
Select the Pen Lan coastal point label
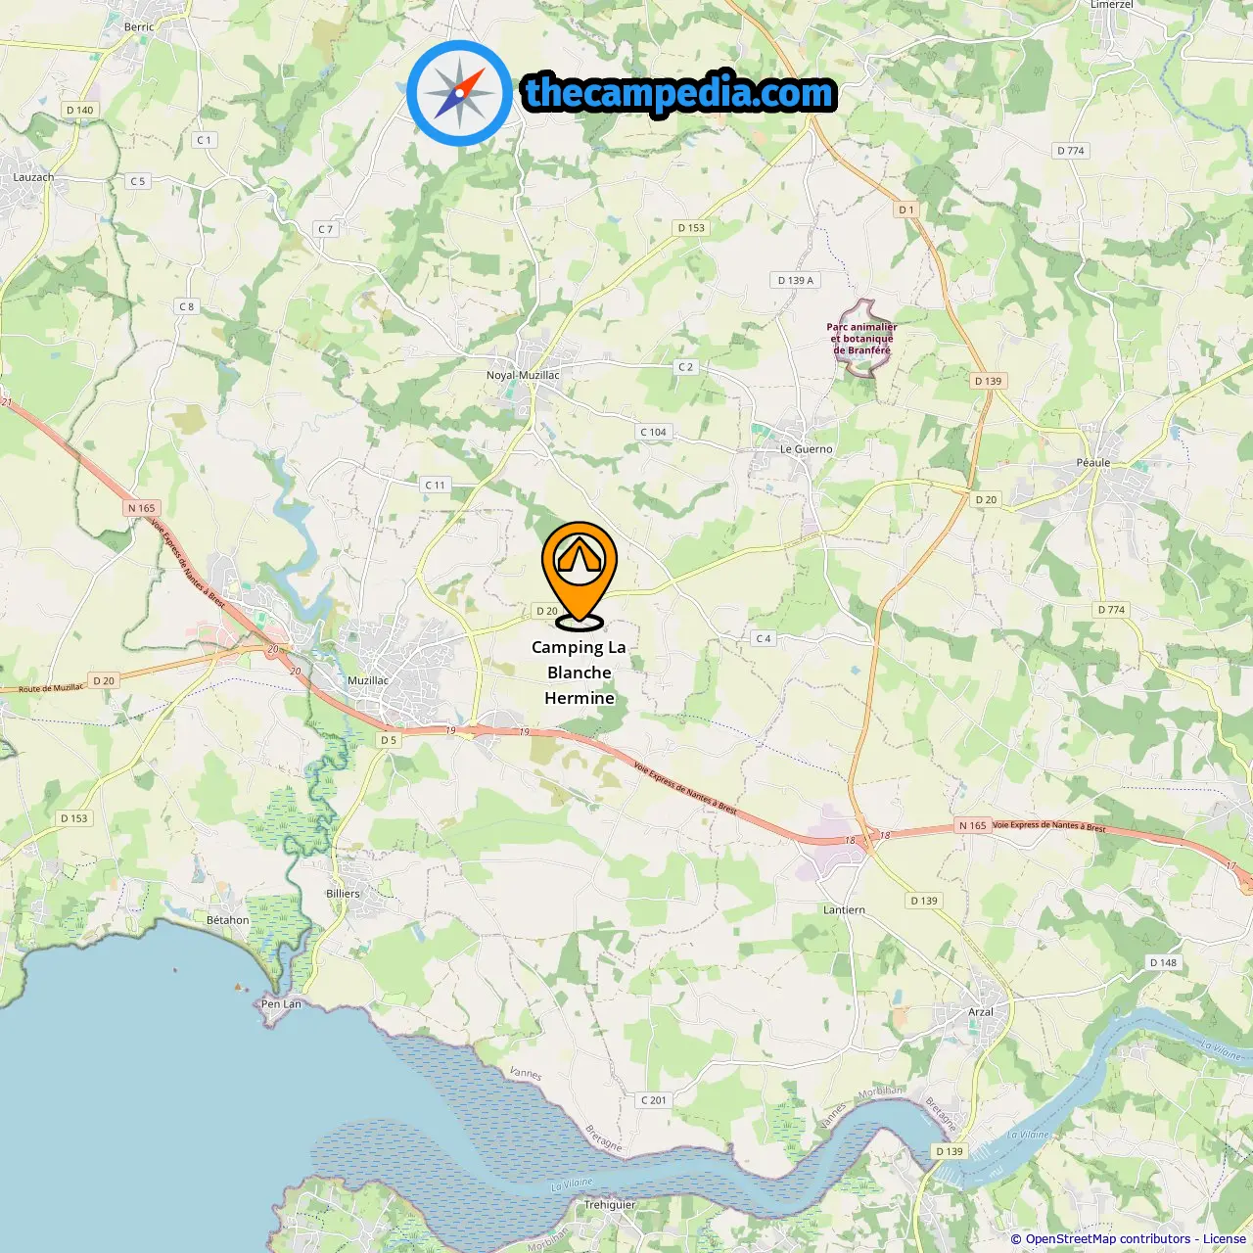[x=281, y=1003]
